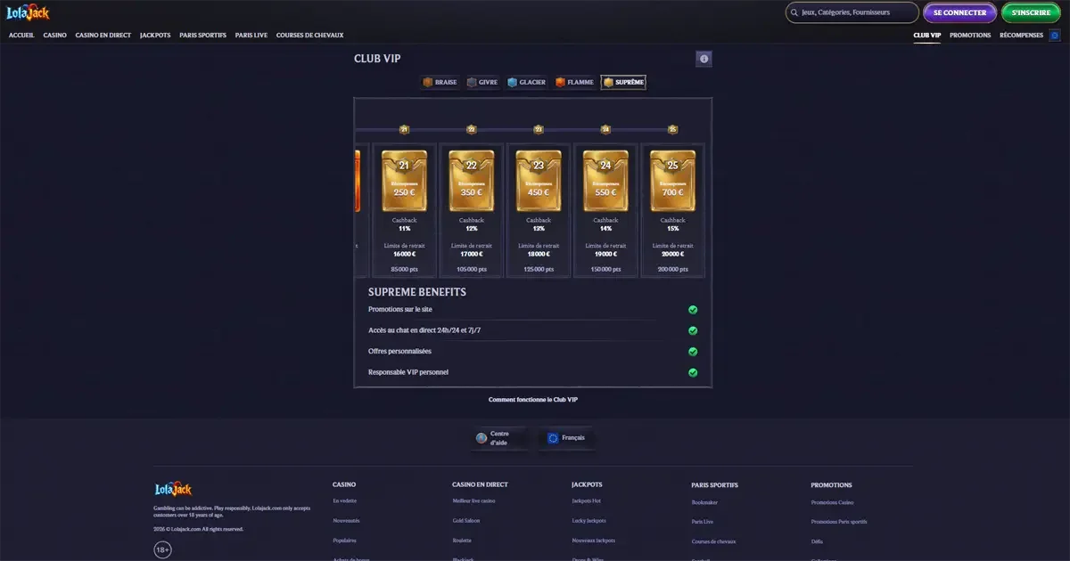Click checkmark for Offres personnalisées
The image size is (1070, 561).
[x=693, y=352]
